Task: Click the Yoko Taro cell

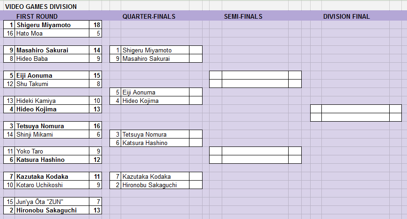Action: pyautogui.click(x=52, y=151)
